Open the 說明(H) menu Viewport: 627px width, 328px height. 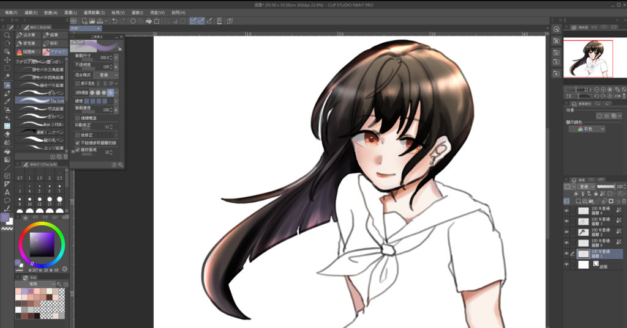pyautogui.click(x=178, y=12)
